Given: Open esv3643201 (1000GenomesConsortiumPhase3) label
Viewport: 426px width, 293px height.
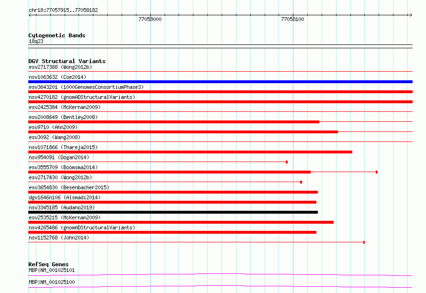Looking at the screenshot, I should pyautogui.click(x=86, y=87).
